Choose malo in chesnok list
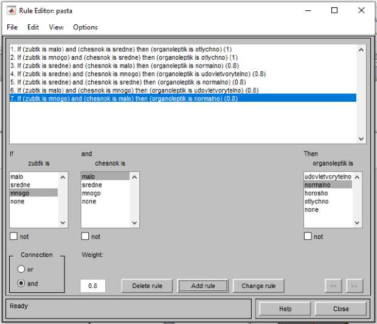The width and height of the screenshot is (377, 324). [x=105, y=177]
